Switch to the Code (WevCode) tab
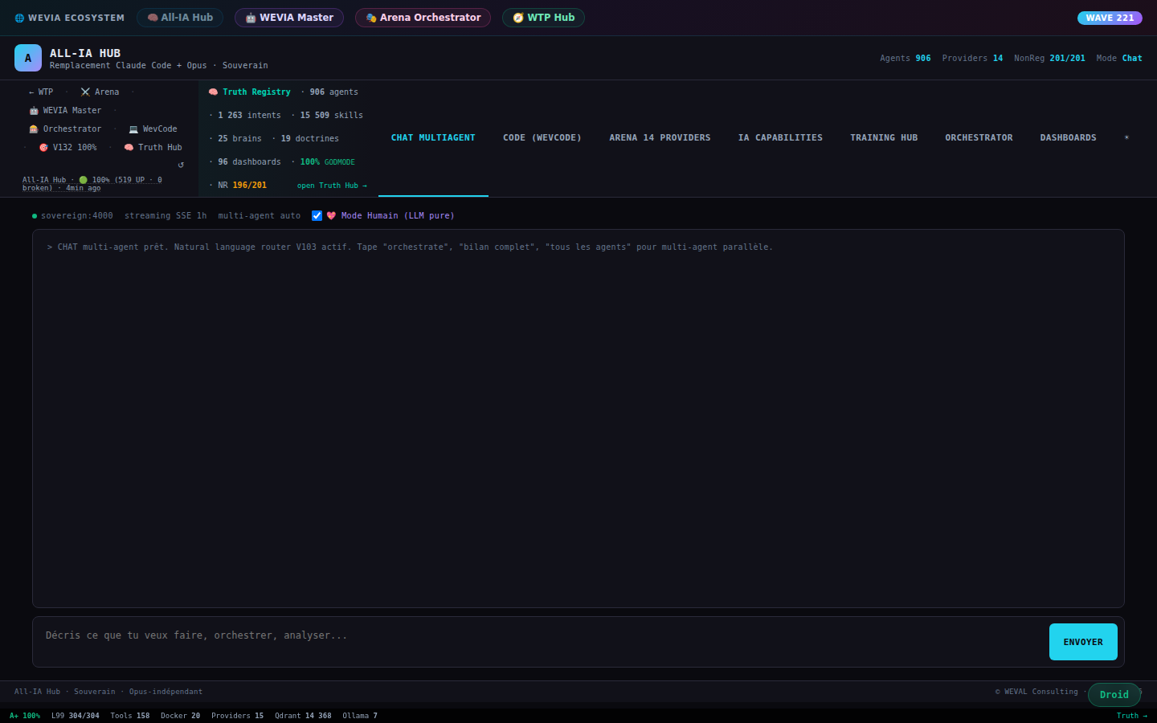 (x=542, y=138)
